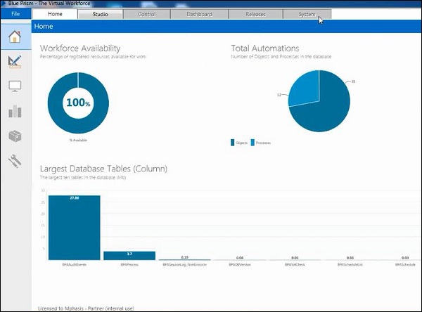Click the BPASessionLog_NonUnicode axis label

184,265
